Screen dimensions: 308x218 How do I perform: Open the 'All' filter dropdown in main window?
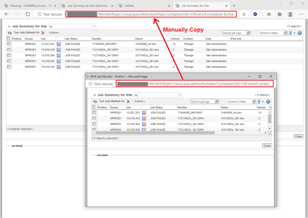73,26
